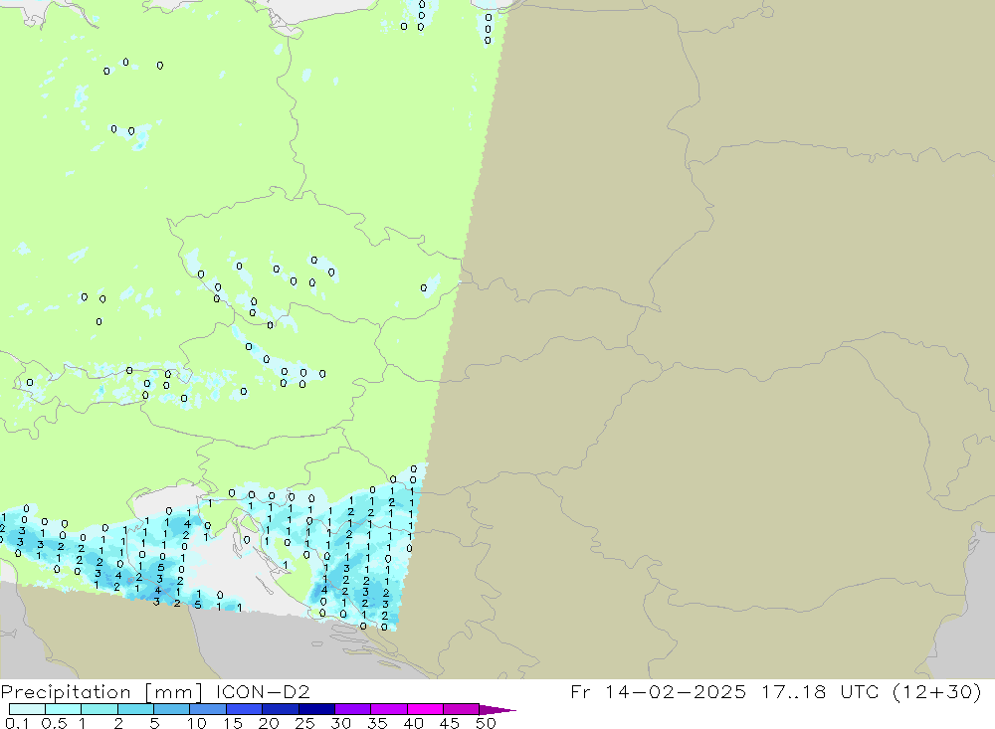This screenshot has height=729, width=995.
Task: Click the legend value '0.1'
Action: click(17, 723)
